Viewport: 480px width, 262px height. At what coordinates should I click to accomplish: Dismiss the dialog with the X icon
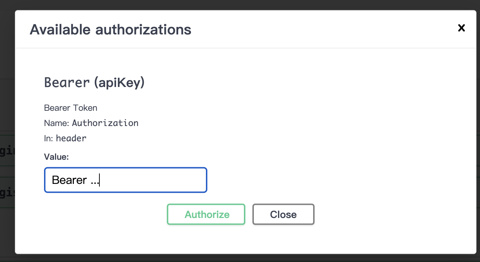click(x=461, y=28)
